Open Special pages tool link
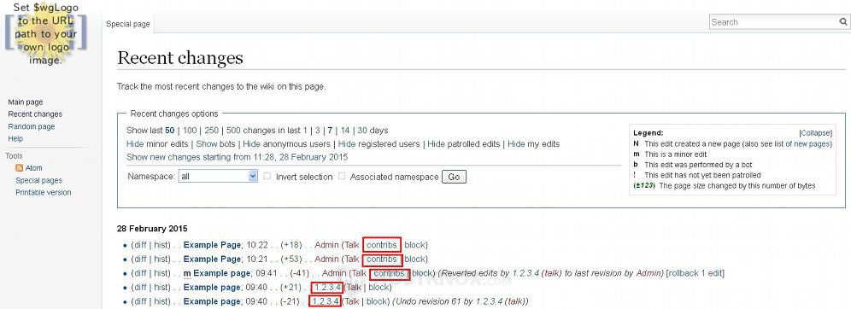 (39, 180)
